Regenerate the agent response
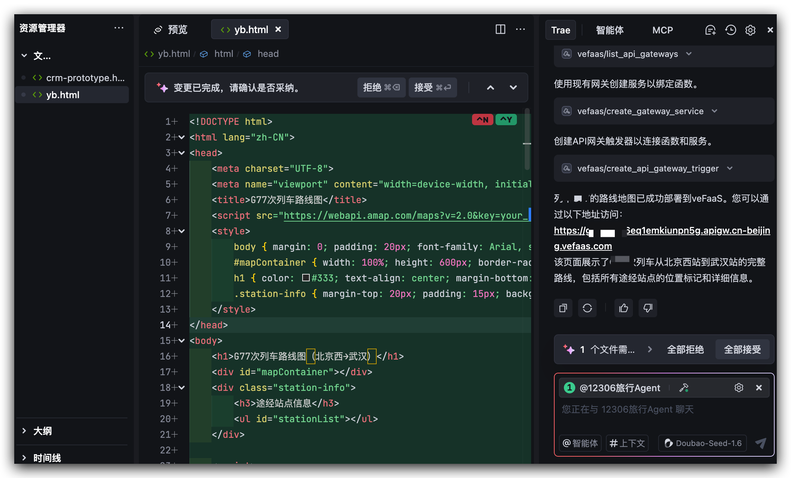Image resolution: width=791 pixels, height=478 pixels. pos(587,308)
